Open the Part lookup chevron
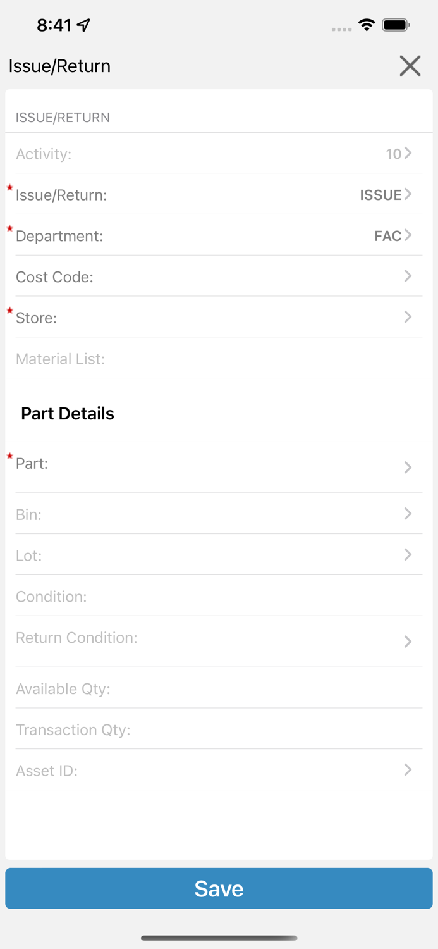 (x=408, y=468)
